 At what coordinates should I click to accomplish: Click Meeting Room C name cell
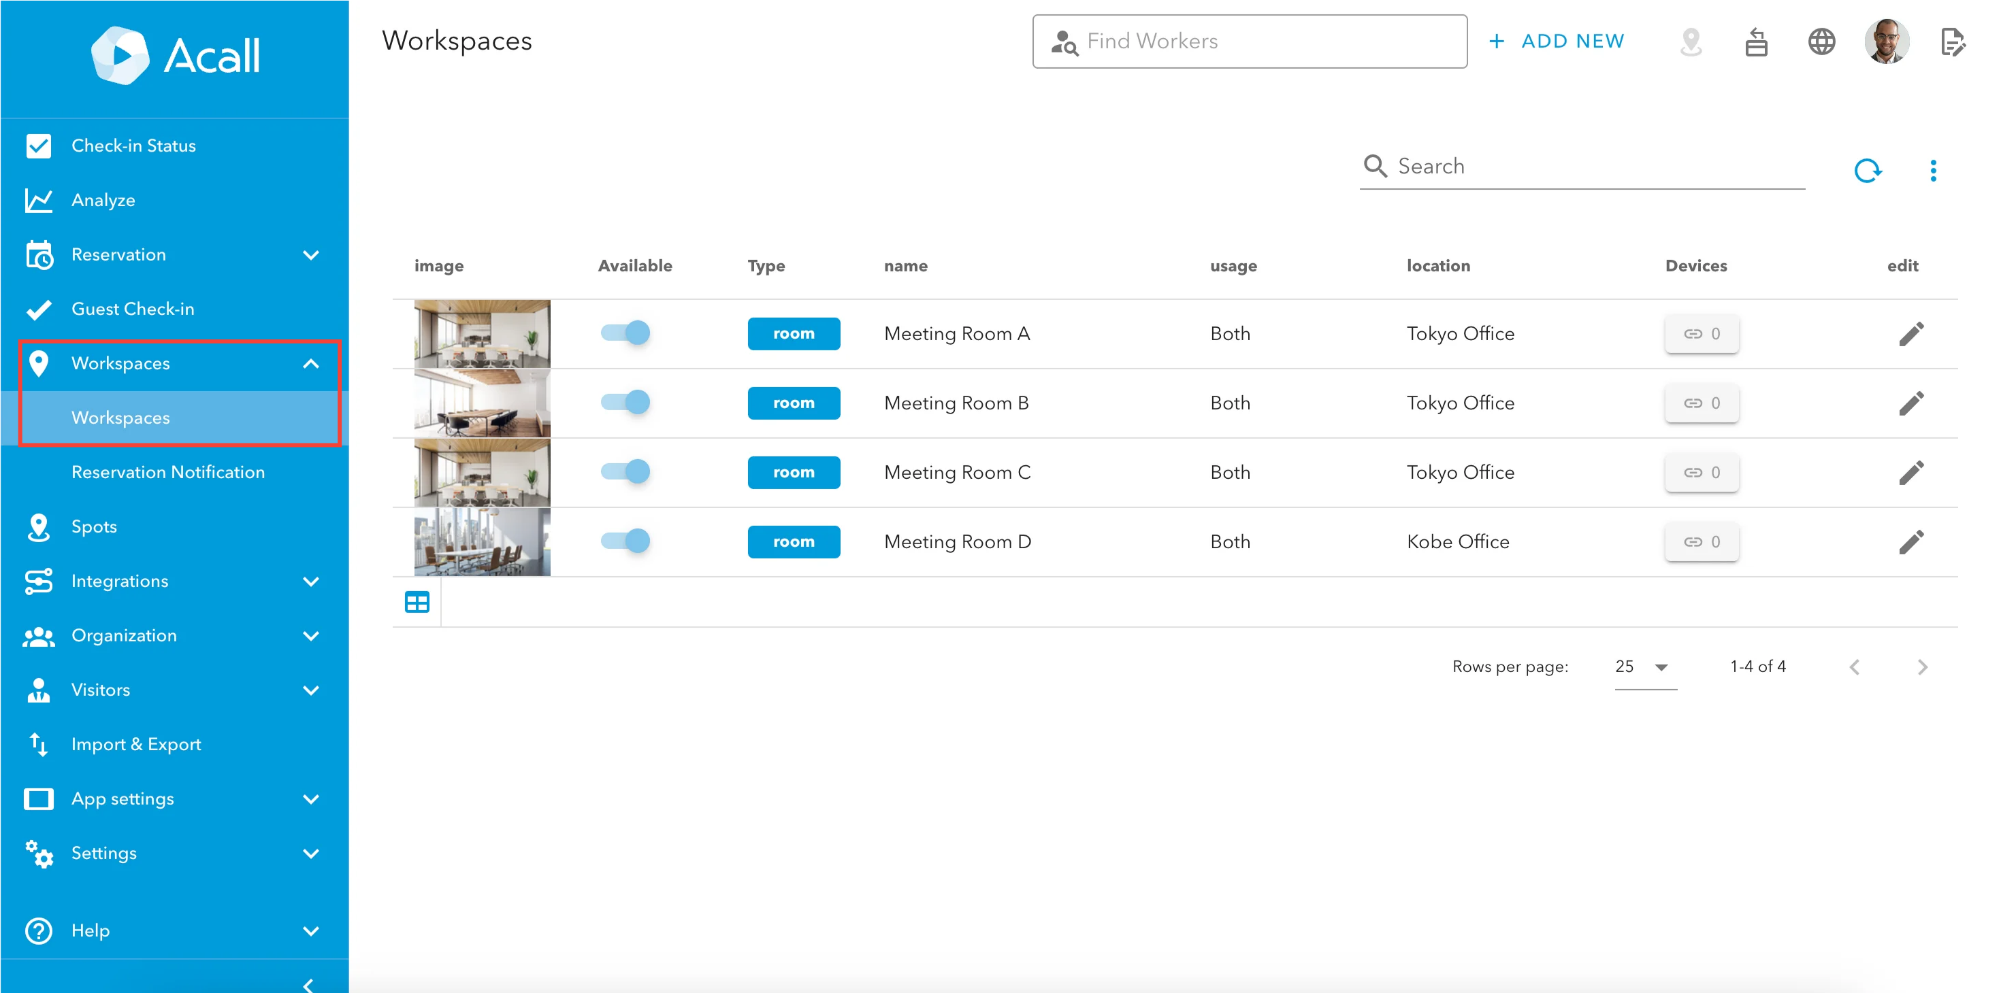957,472
